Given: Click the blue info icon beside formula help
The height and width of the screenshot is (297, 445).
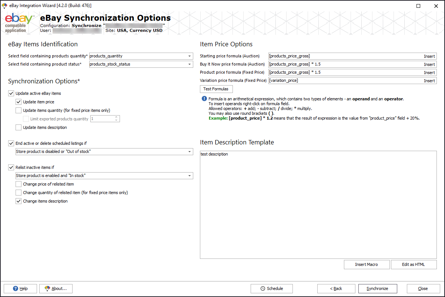Looking at the screenshot, I should 204,99.
